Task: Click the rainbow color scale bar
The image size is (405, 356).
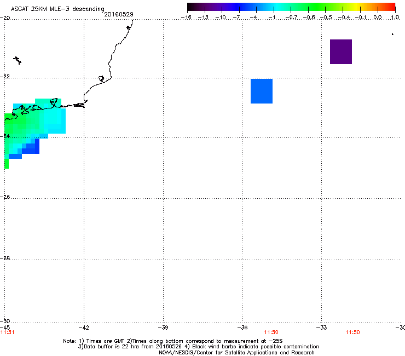Action: point(291,7)
